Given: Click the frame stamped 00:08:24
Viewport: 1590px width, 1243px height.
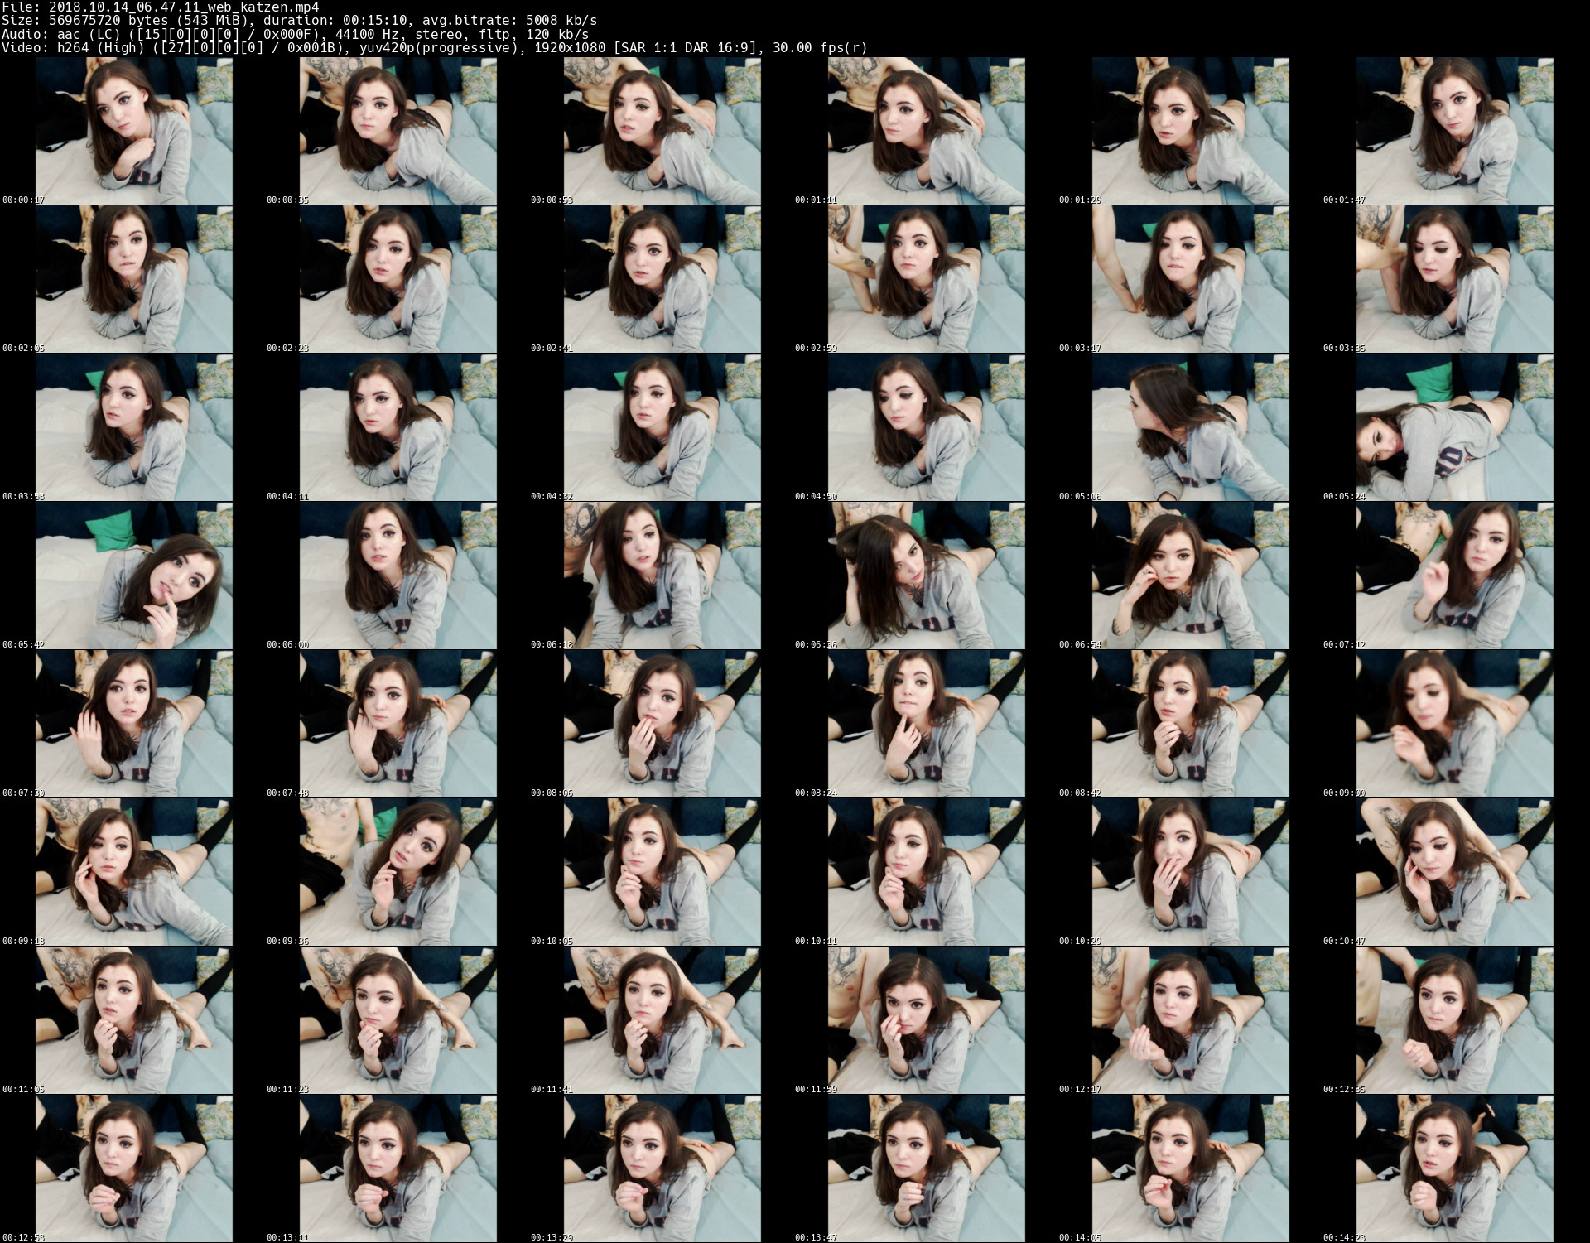Looking at the screenshot, I should (926, 724).
